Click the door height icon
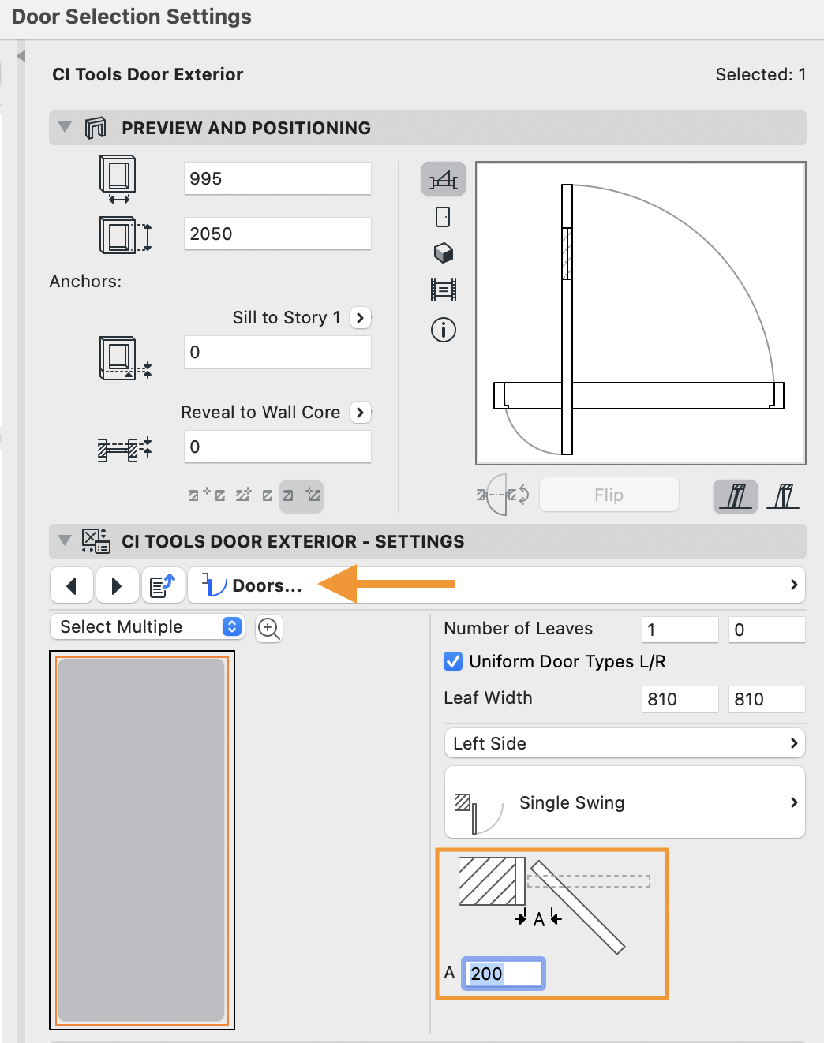 (125, 235)
